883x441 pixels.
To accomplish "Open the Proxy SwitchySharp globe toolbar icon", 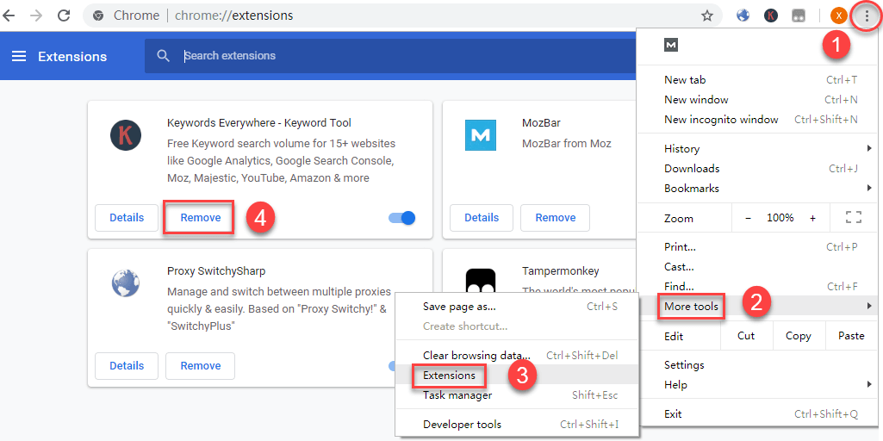I will [x=743, y=16].
